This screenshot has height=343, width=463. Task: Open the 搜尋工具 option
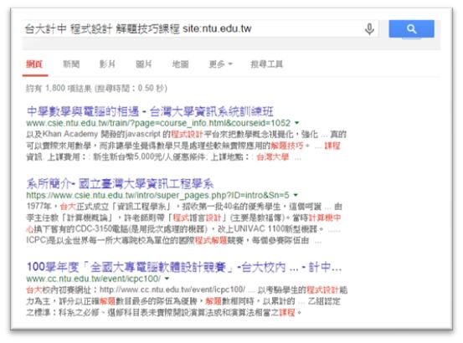pos(266,64)
